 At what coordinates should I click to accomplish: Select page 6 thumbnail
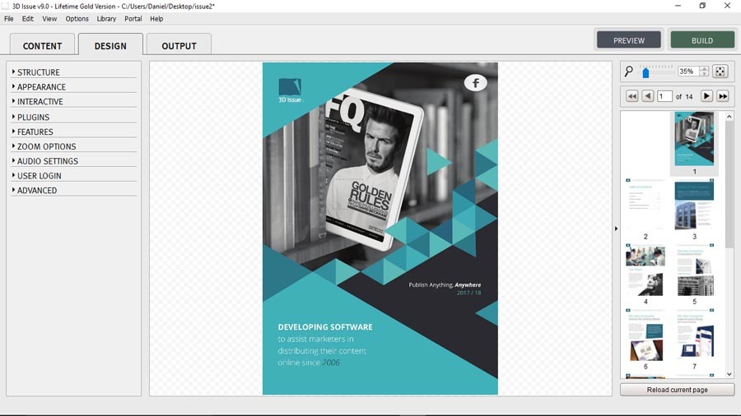tap(645, 335)
